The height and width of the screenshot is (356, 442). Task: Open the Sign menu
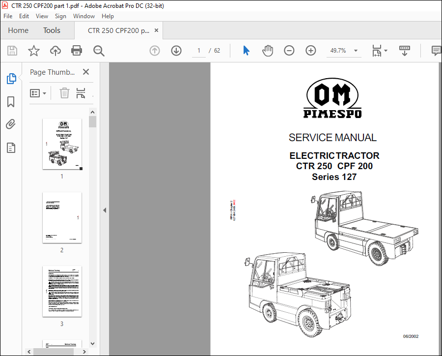[60, 16]
